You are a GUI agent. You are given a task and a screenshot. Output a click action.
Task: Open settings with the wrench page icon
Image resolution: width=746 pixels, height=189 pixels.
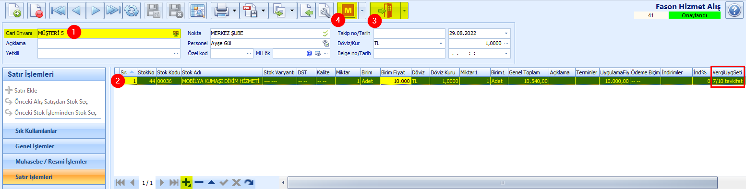(x=325, y=11)
